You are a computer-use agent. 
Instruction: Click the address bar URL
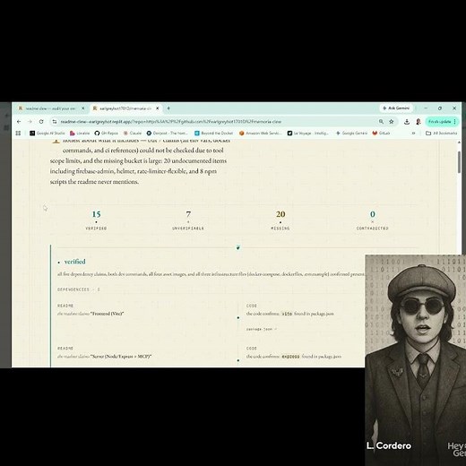pyautogui.click(x=170, y=122)
